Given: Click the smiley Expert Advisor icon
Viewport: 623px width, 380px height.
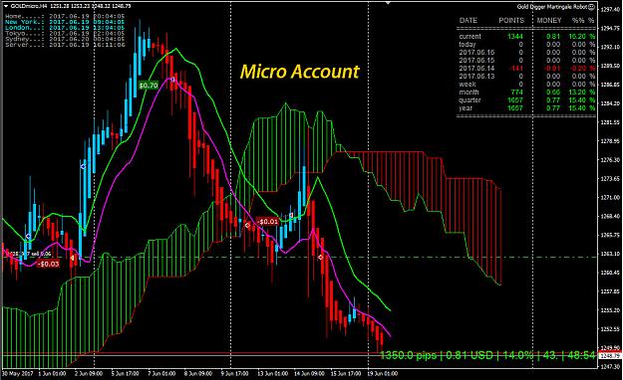Looking at the screenshot, I should pyautogui.click(x=591, y=6).
